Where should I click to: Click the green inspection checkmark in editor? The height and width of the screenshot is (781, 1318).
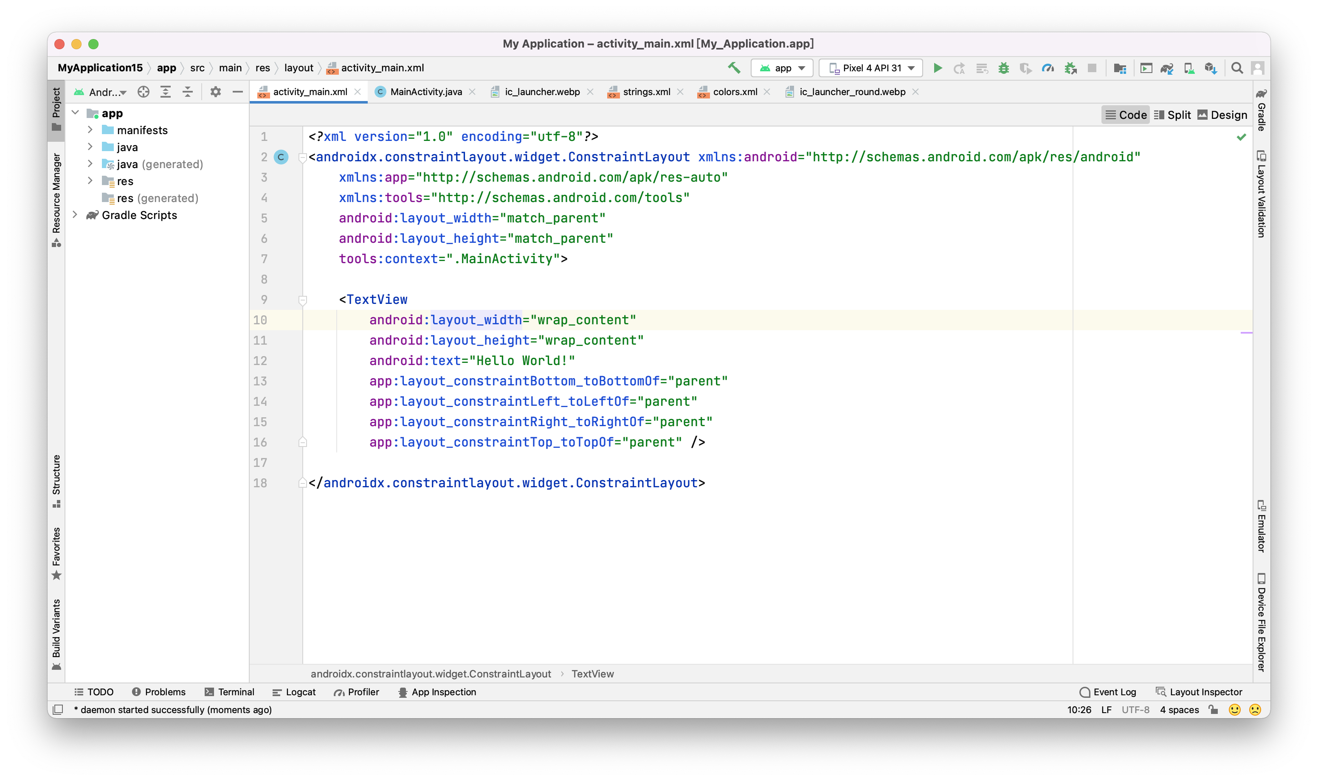coord(1241,137)
